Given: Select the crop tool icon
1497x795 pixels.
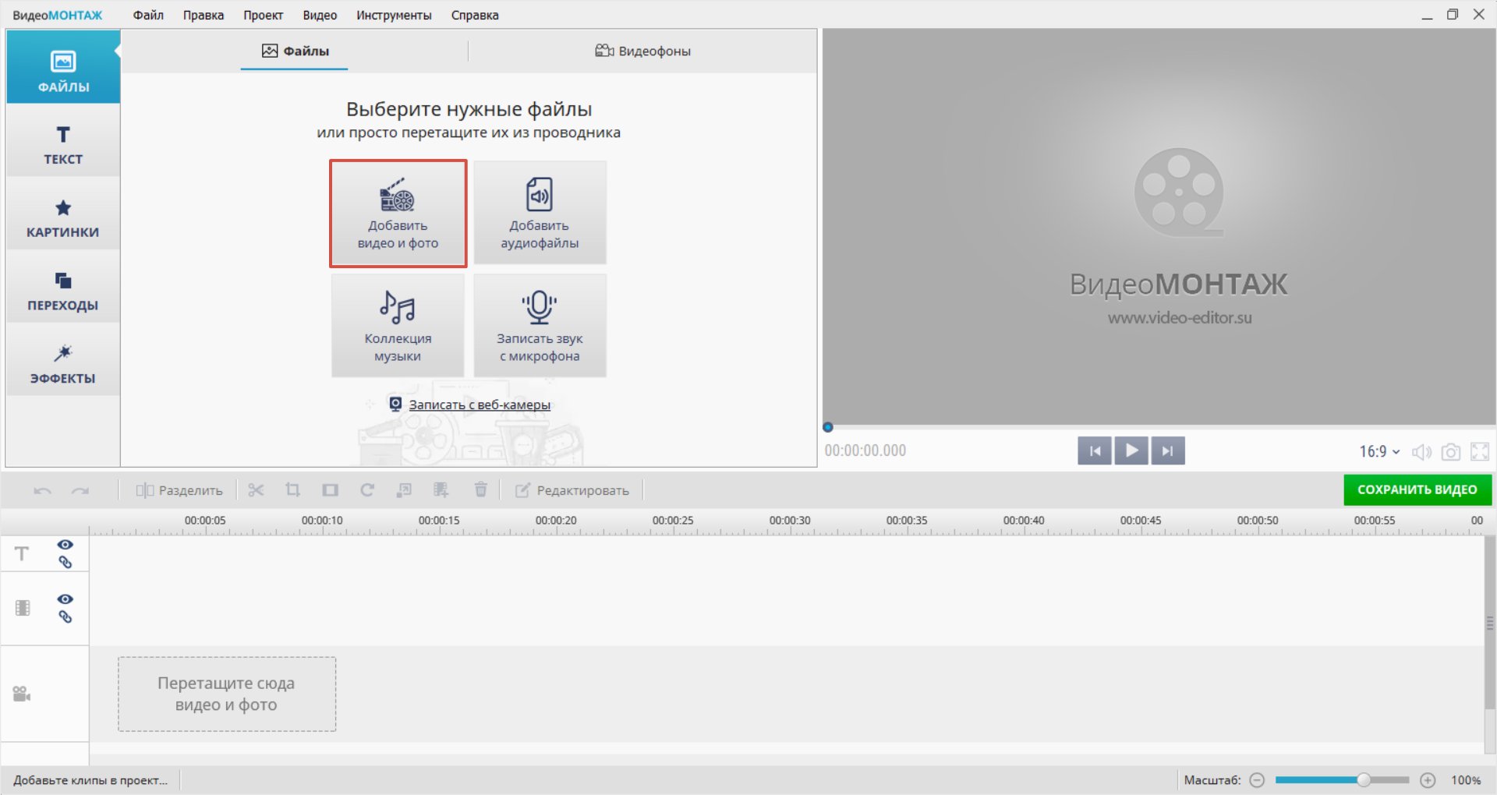Looking at the screenshot, I should 293,490.
